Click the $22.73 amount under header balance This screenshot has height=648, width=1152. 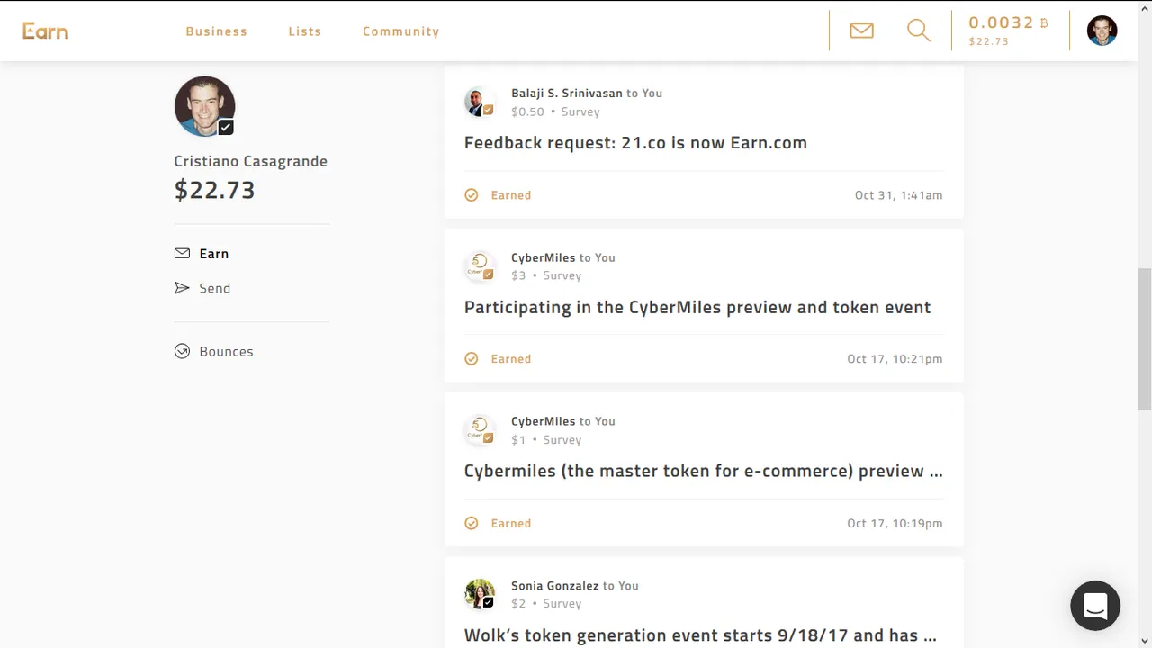click(x=988, y=41)
